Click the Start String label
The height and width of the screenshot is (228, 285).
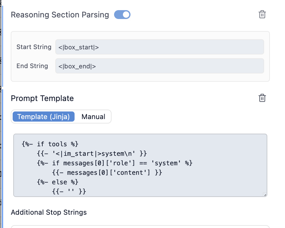(x=34, y=47)
